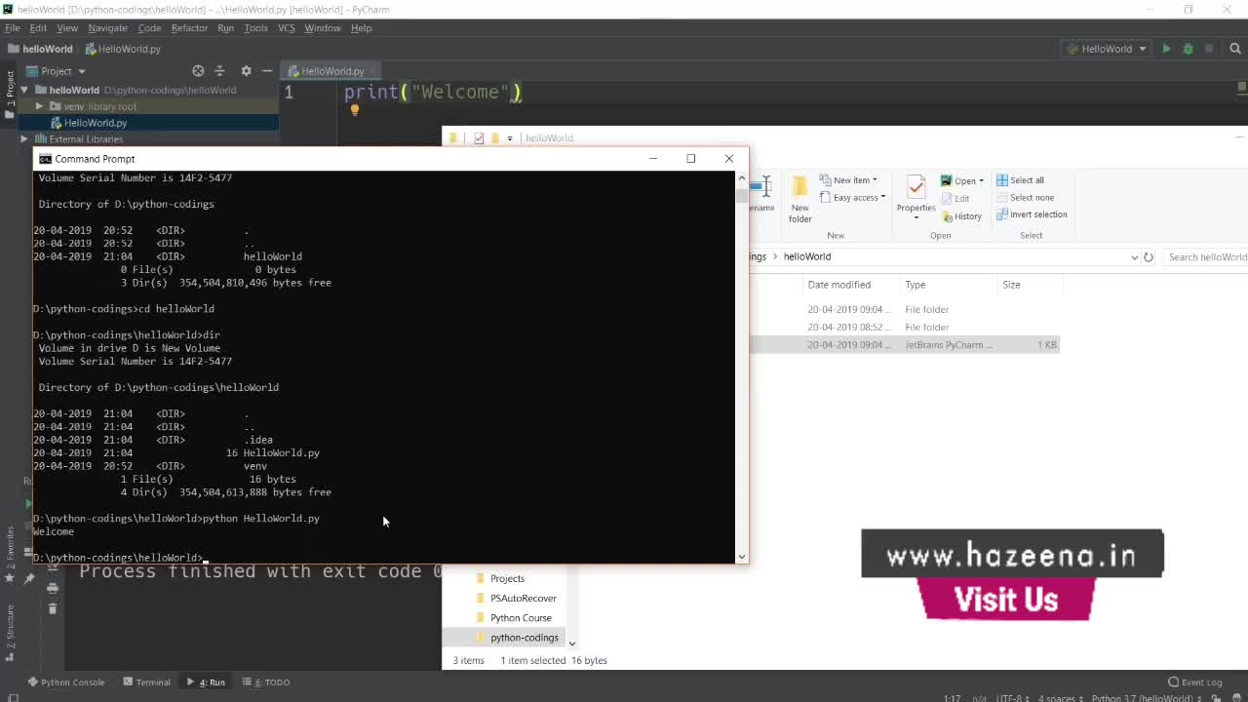Open HelloWorld run configuration dropdown
Screen dimensions: 1248x702
point(1107,49)
